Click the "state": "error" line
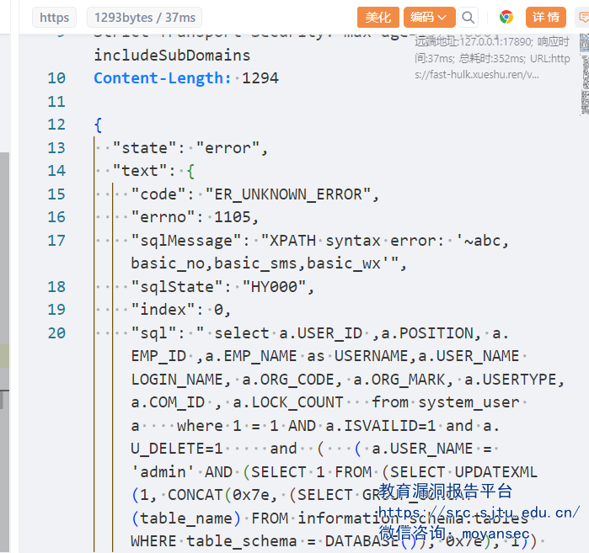Screen dimensions: 589x553 coord(190,148)
